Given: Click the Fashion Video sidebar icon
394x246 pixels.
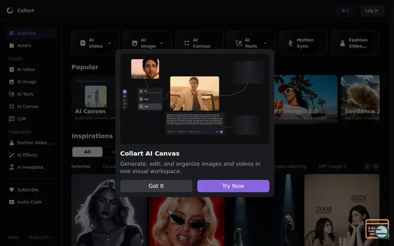Looking at the screenshot, I should pos(11,143).
